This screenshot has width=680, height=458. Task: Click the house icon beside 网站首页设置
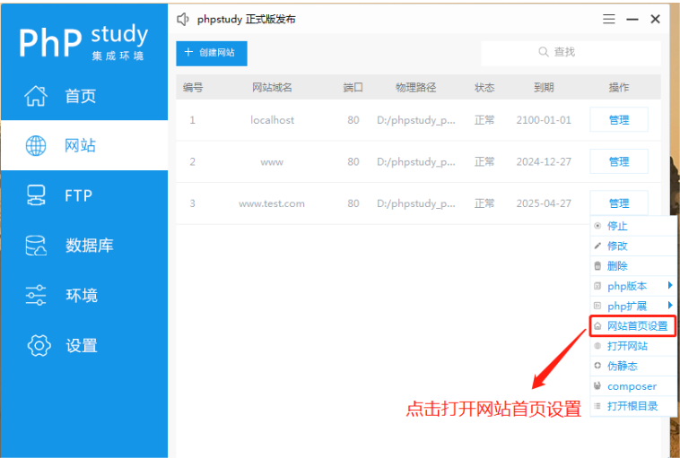pos(597,326)
